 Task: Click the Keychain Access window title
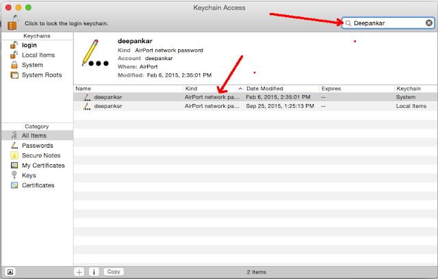point(219,8)
